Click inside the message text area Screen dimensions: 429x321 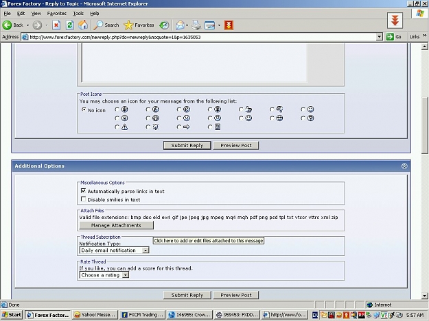coord(194,63)
